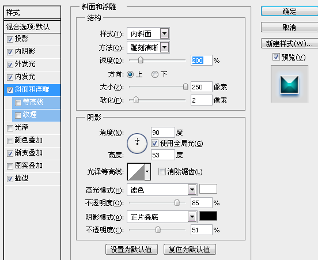Click the 大小 size field showing 250
The width and height of the screenshot is (318, 260).
202,87
